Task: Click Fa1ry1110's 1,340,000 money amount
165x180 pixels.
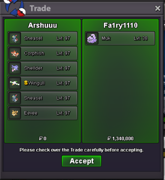Action: pyautogui.click(x=120, y=139)
